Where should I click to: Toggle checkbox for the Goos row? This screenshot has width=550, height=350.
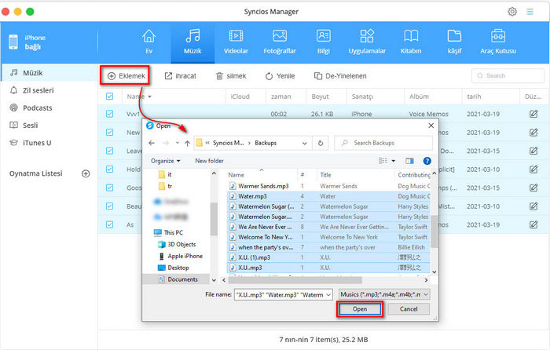109,188
